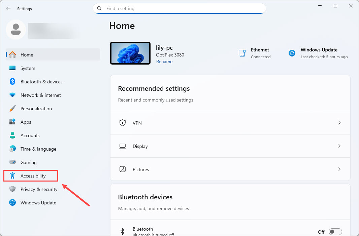Screen dimensions: 359x236
Task: Open Apps via its sidebar icon
Action: pyautogui.click(x=12, y=122)
